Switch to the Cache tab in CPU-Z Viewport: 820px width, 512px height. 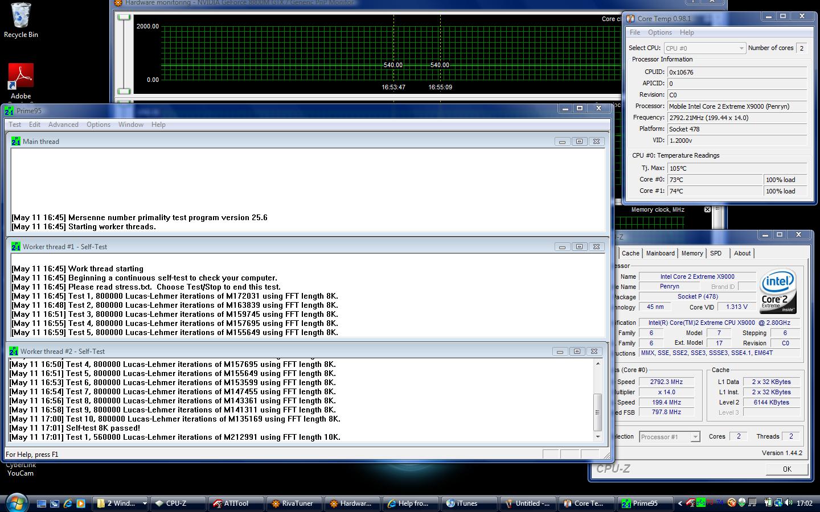[630, 253]
